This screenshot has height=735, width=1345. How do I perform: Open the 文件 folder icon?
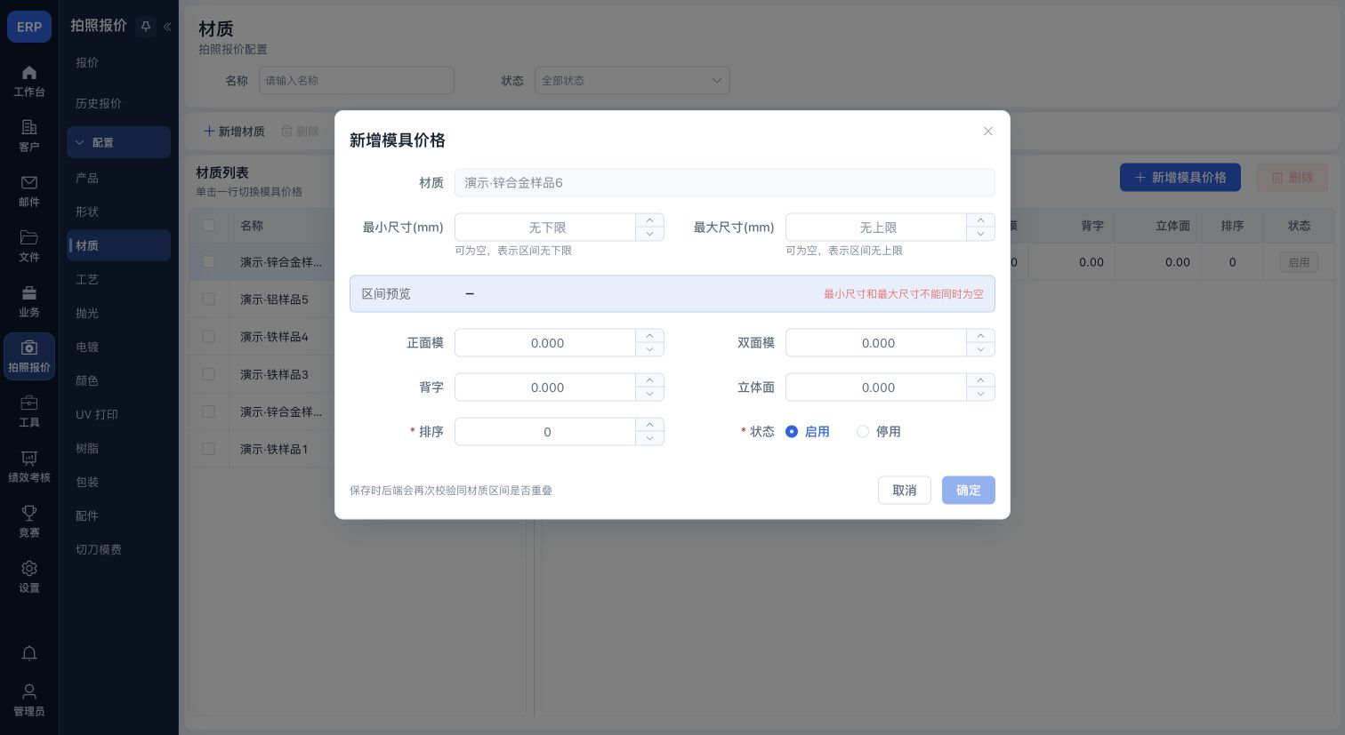[x=29, y=238]
